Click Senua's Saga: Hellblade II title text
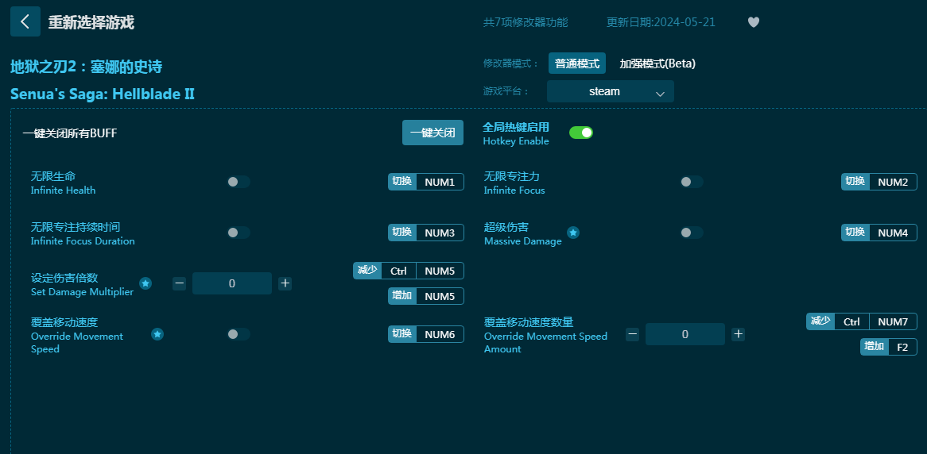This screenshot has height=454, width=927. 103,94
